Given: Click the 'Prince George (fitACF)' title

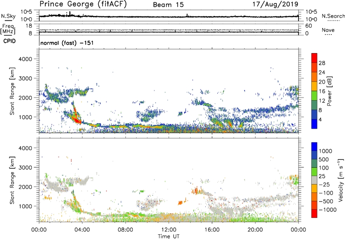Looking at the screenshot, I should coord(83,4).
